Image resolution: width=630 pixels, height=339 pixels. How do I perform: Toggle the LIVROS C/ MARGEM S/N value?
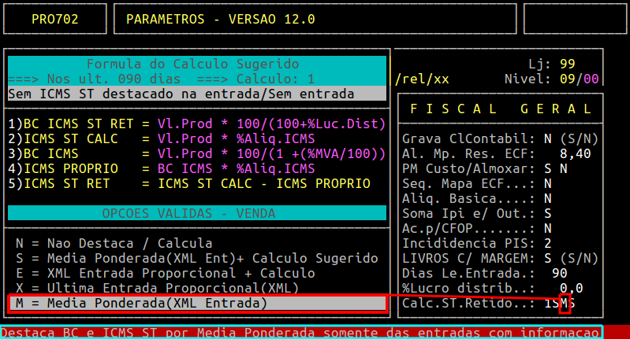[x=548, y=259]
